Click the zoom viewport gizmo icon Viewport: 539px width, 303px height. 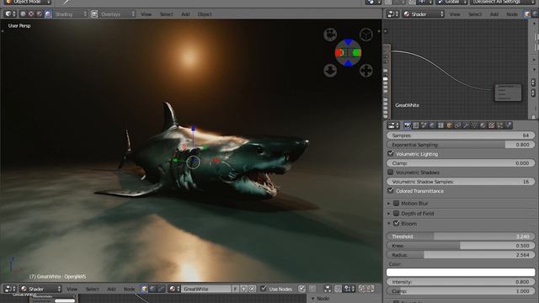click(x=330, y=71)
